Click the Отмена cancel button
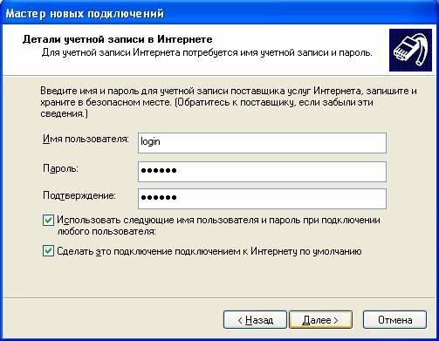 coord(394,320)
